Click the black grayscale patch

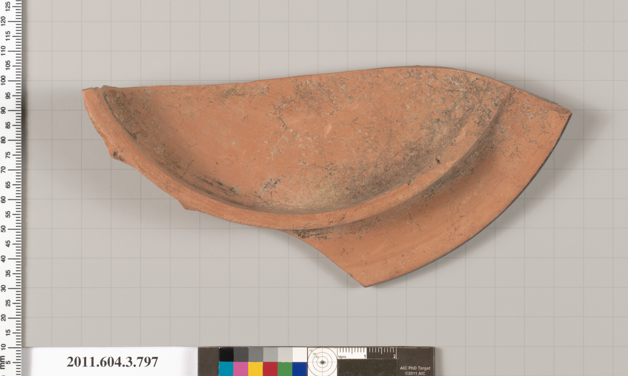pos(226,354)
